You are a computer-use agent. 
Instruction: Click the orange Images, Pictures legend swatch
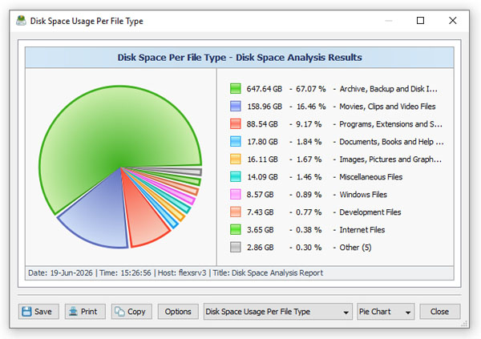coord(235,159)
